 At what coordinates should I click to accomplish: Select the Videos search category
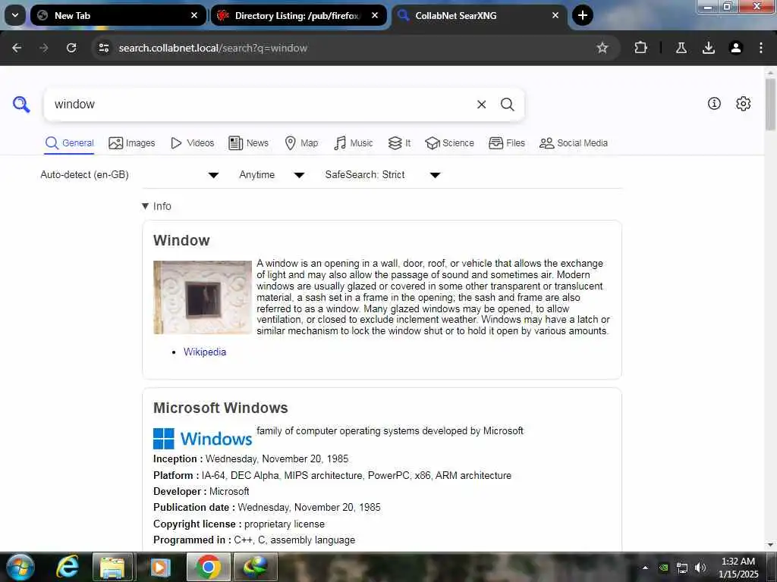point(192,143)
